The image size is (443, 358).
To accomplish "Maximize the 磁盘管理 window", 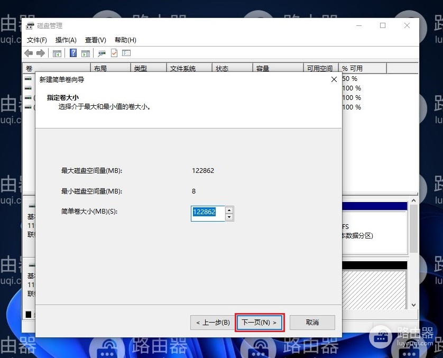I will [383, 26].
